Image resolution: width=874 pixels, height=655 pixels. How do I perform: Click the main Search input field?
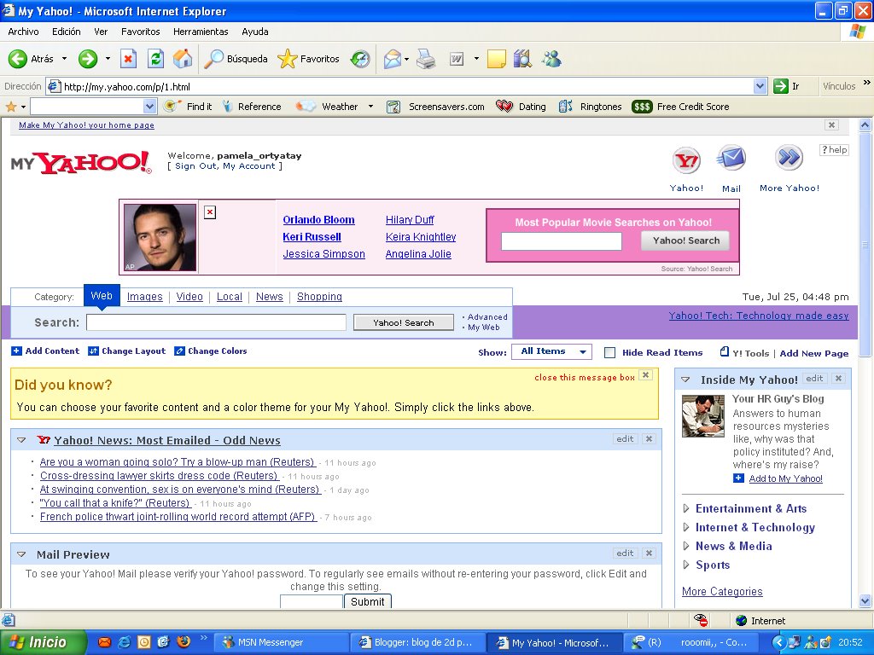216,322
